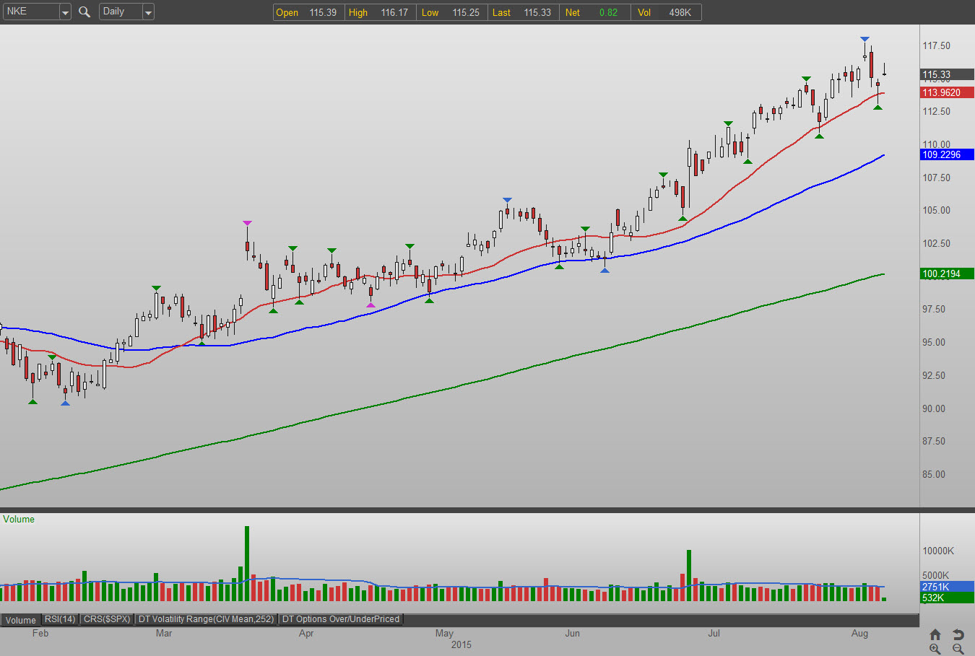Click the green 100.2194 moving average label
This screenshot has width=975, height=656.
947,274
